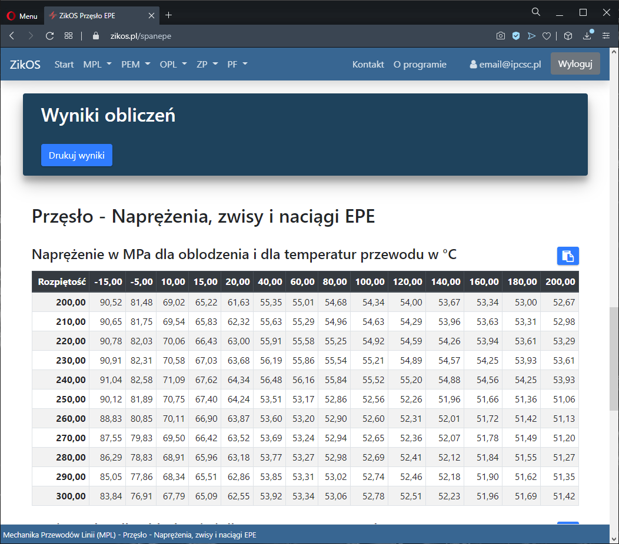The image size is (619, 544).
Task: Open the Opera Menu
Action: tap(22, 16)
